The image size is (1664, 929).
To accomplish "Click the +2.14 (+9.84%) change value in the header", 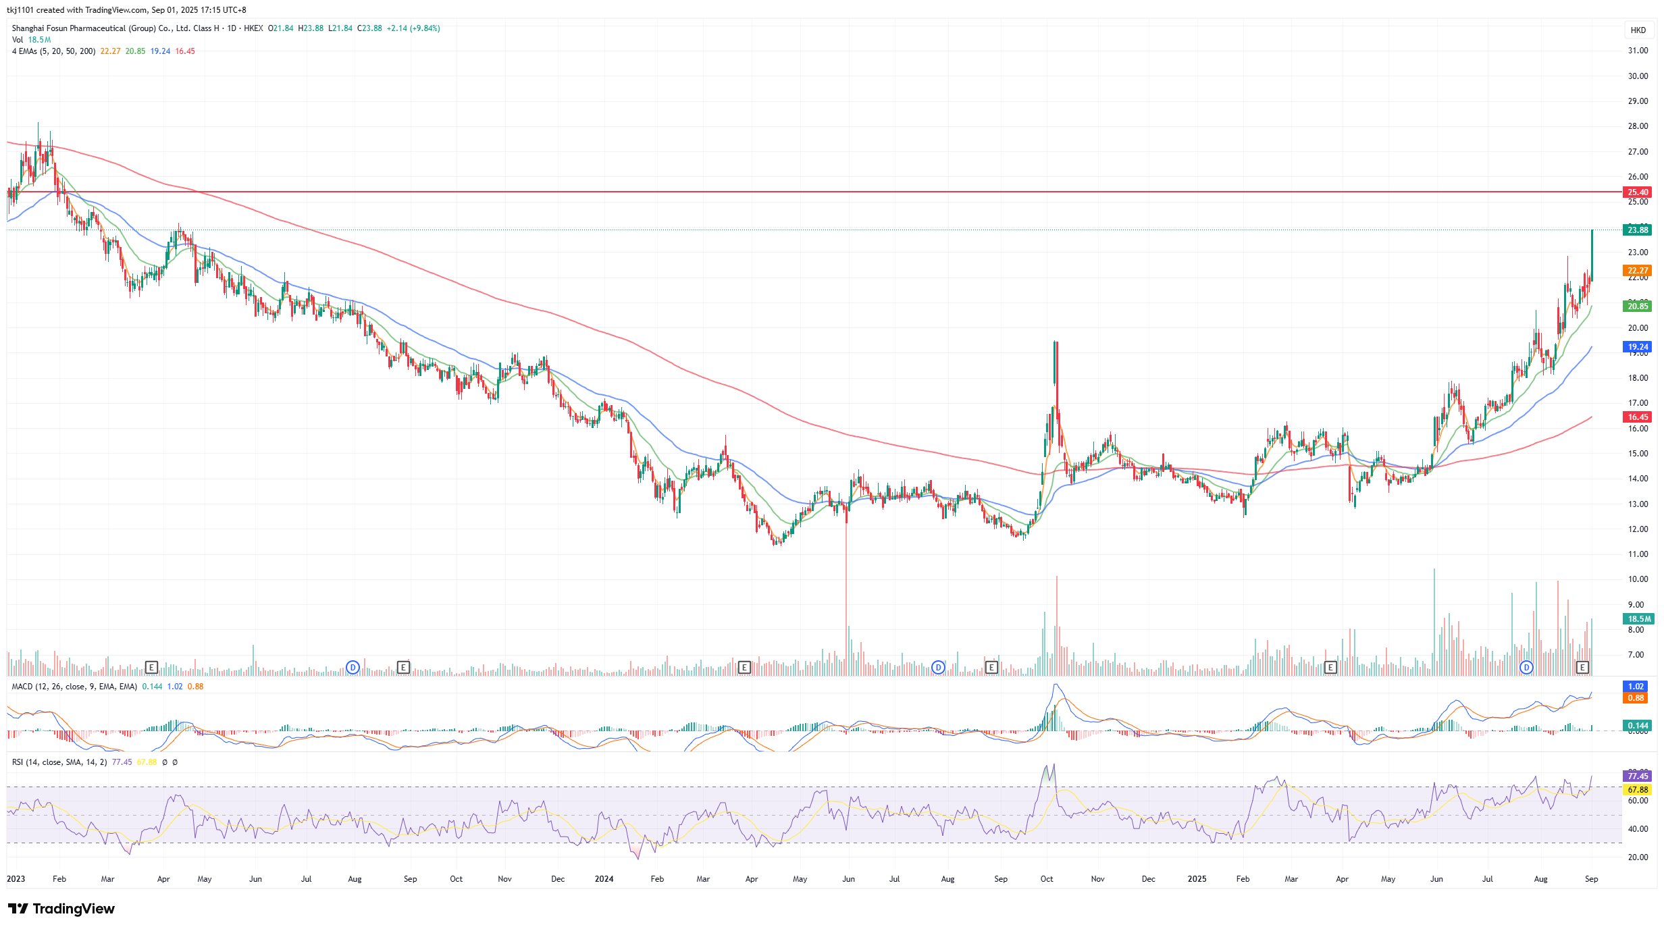I will tap(413, 28).
